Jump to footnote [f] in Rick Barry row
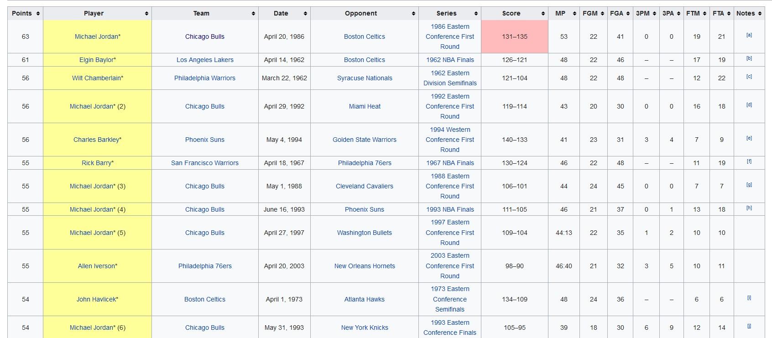This screenshot has width=772, height=338. (x=749, y=161)
